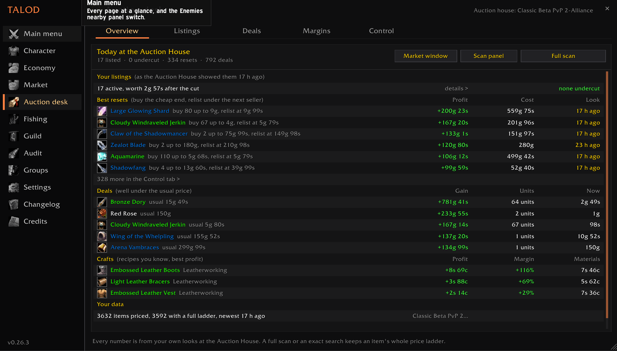Click the Bronze Dory item icon
The height and width of the screenshot is (351, 617).
tap(102, 202)
